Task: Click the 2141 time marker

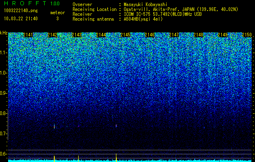Action: point(28,35)
